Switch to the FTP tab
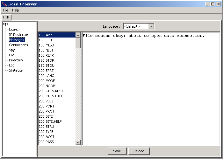Viewport: 223px width, 159px height. (6, 17)
